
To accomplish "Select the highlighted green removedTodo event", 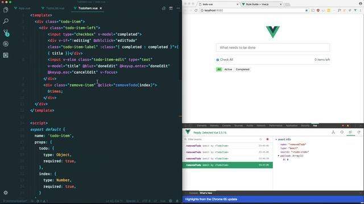I will (x=227, y=165).
